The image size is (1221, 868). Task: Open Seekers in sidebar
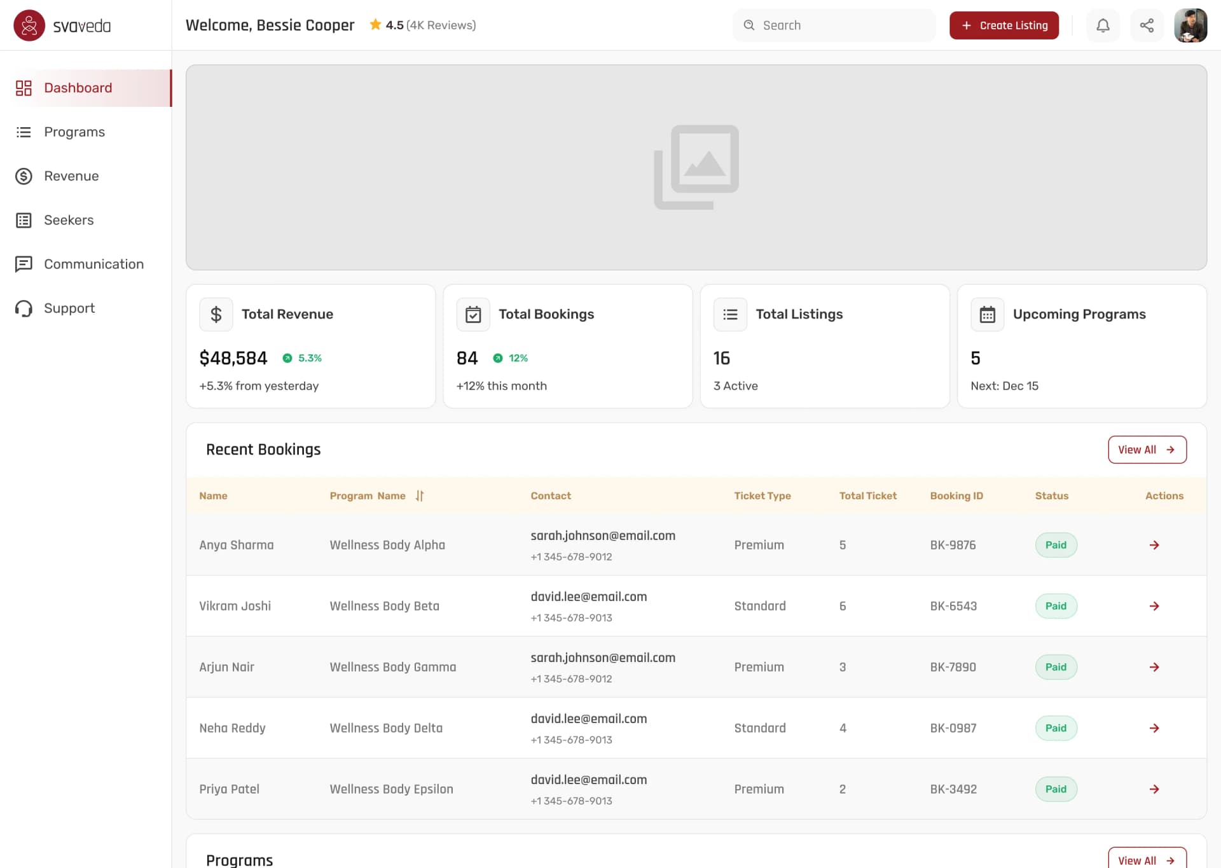click(x=86, y=220)
